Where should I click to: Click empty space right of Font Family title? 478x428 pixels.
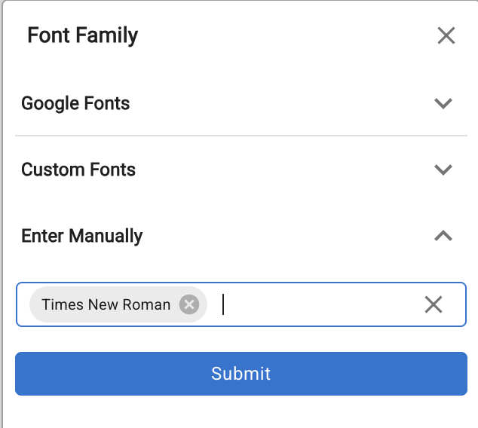pos(286,35)
